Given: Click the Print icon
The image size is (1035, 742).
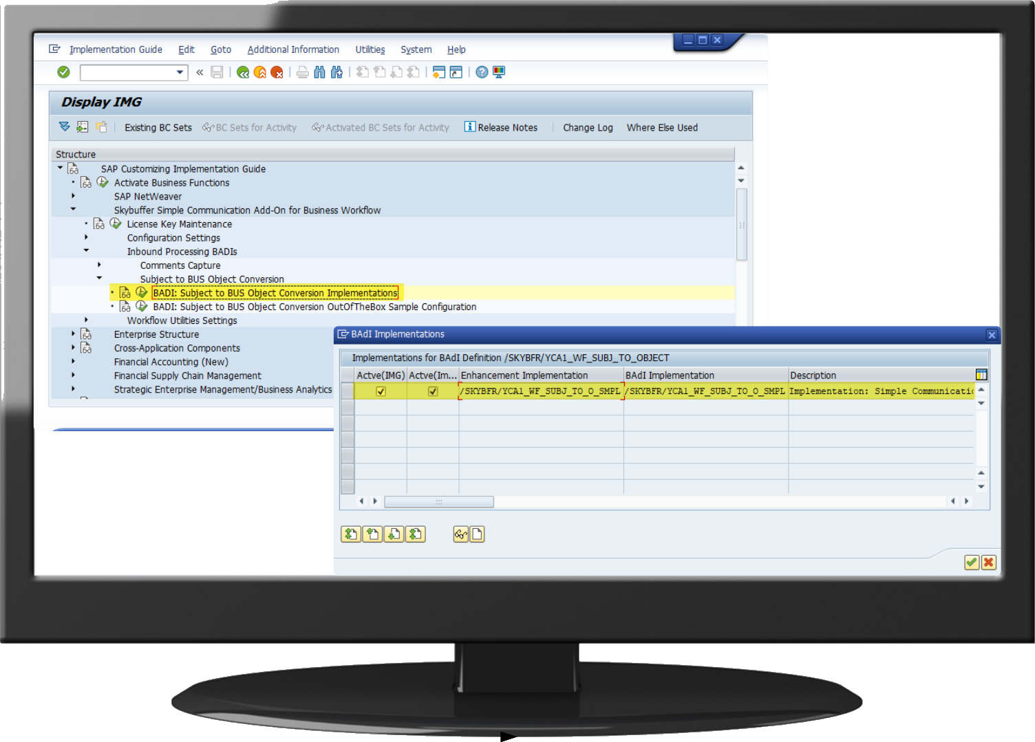Looking at the screenshot, I should [303, 72].
